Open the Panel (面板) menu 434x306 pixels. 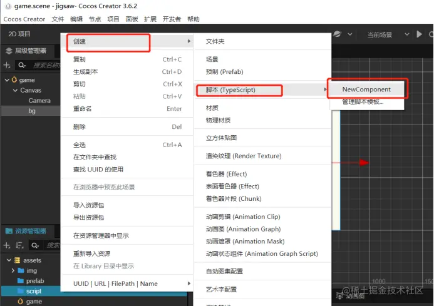pos(132,19)
